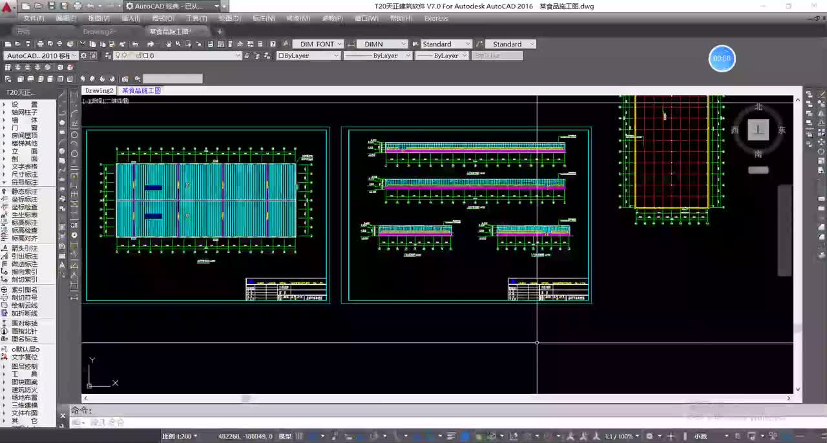
Task: Click the customization gear icon in status bar
Action: click(x=650, y=436)
